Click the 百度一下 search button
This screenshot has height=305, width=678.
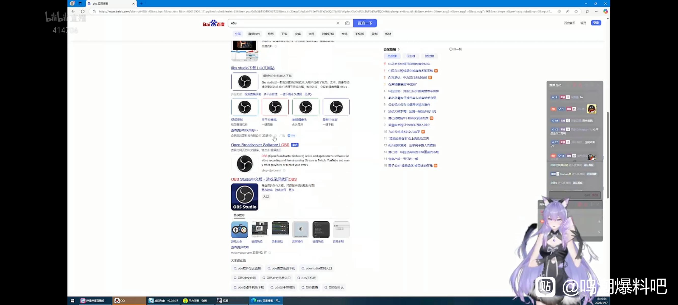click(x=365, y=23)
